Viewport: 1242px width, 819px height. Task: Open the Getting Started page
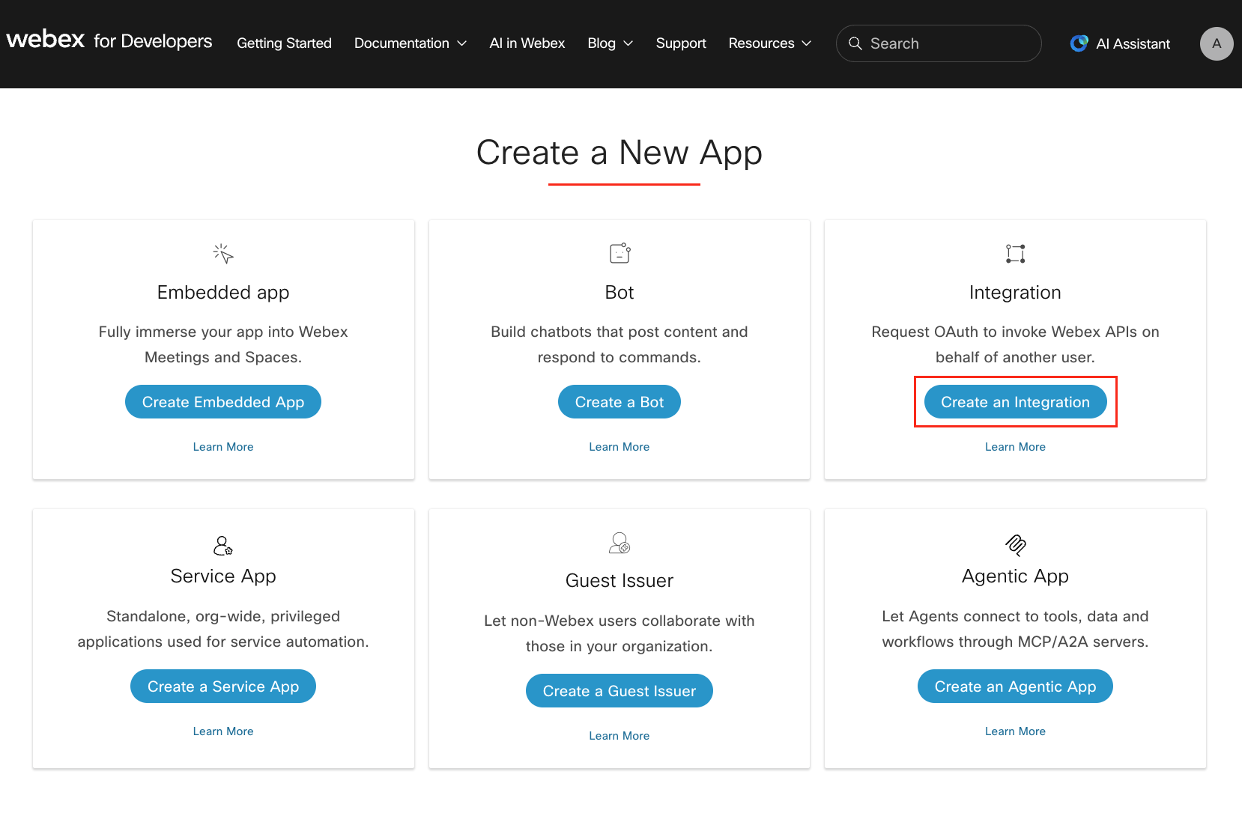[284, 43]
